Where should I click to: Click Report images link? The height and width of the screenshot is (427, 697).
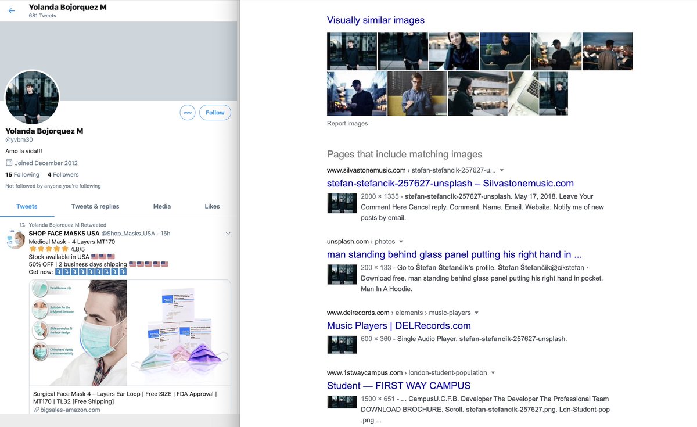coord(347,123)
